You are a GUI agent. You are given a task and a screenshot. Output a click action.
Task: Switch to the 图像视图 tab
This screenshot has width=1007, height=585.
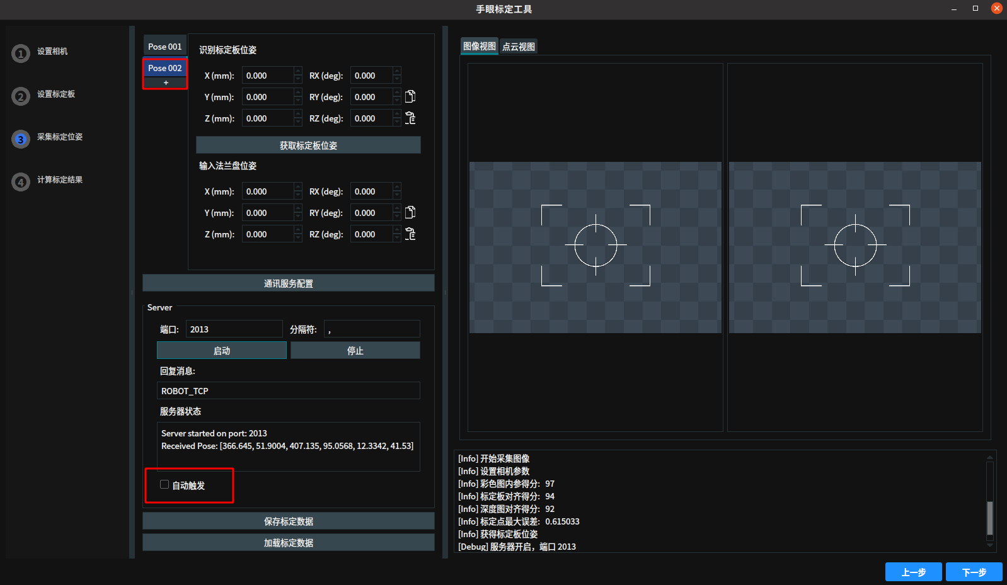pyautogui.click(x=480, y=47)
